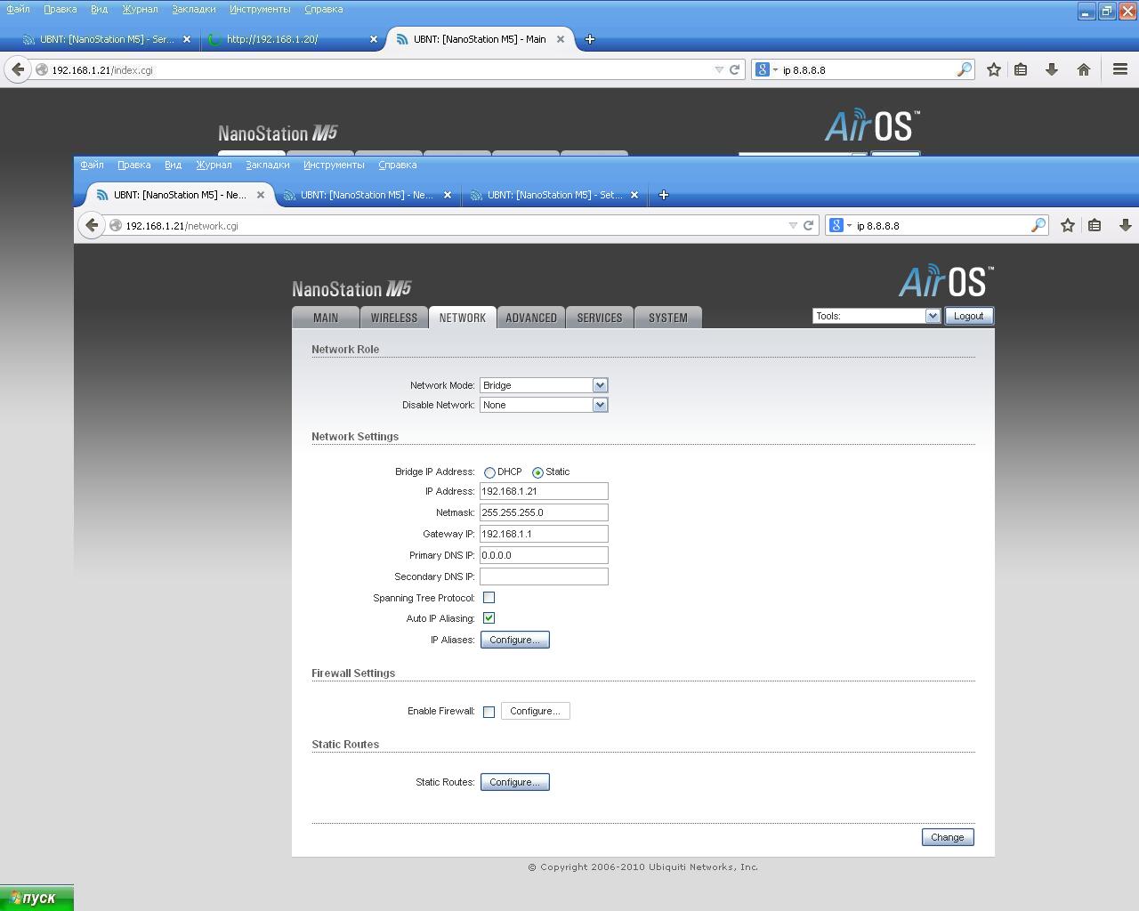Switch to the WIRELESS tab
Screen dimensions: 1139x911
tap(393, 318)
